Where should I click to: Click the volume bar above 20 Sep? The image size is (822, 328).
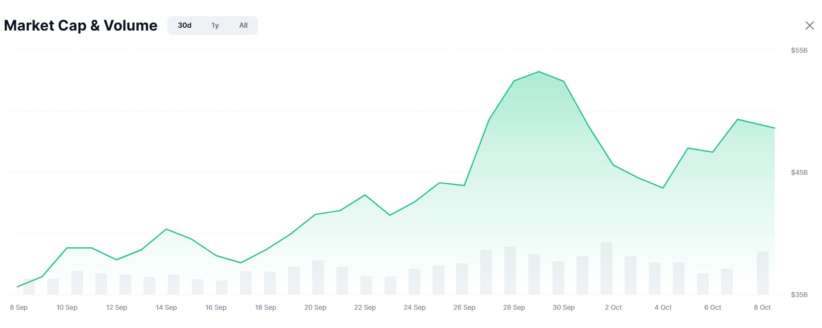(x=318, y=278)
